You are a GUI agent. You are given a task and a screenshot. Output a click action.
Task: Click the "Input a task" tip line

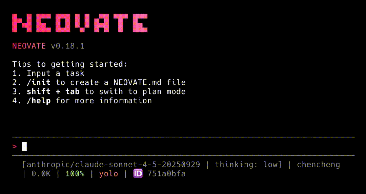point(56,73)
